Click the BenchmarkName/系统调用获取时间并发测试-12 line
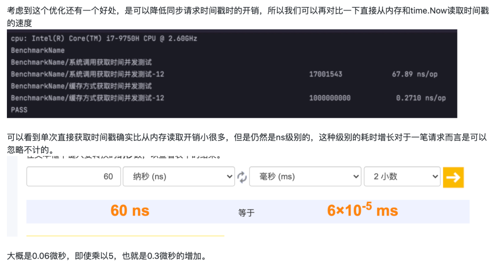The image size is (496, 275). (x=87, y=74)
